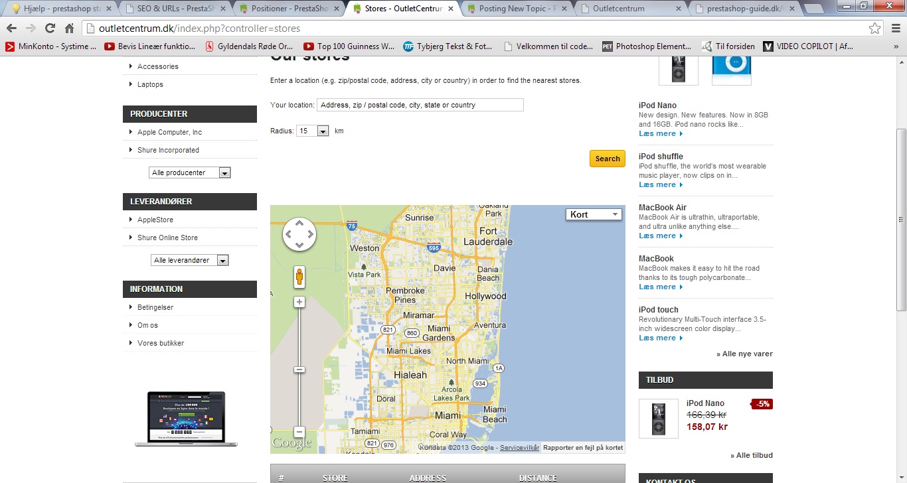Image resolution: width=907 pixels, height=483 pixels.
Task: Show more bookmarks with the overflow chevron
Action: click(x=897, y=46)
